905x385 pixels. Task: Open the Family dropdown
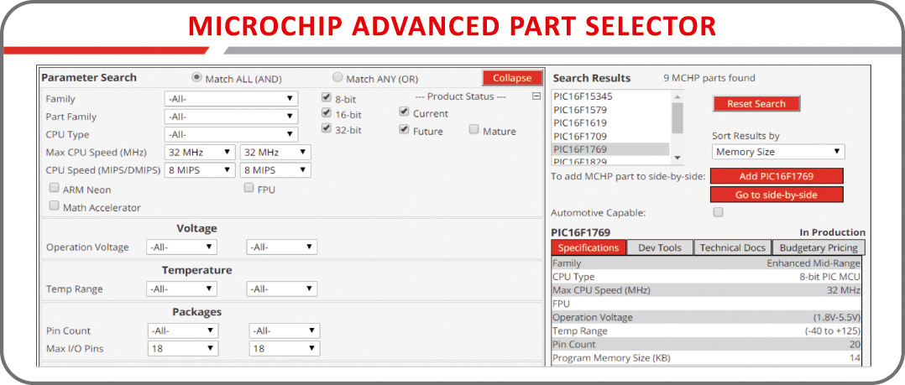point(231,99)
